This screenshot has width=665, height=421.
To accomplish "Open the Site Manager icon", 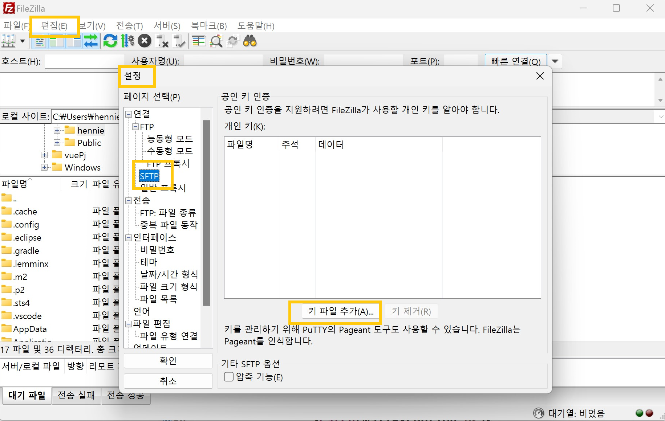I will (8, 41).
